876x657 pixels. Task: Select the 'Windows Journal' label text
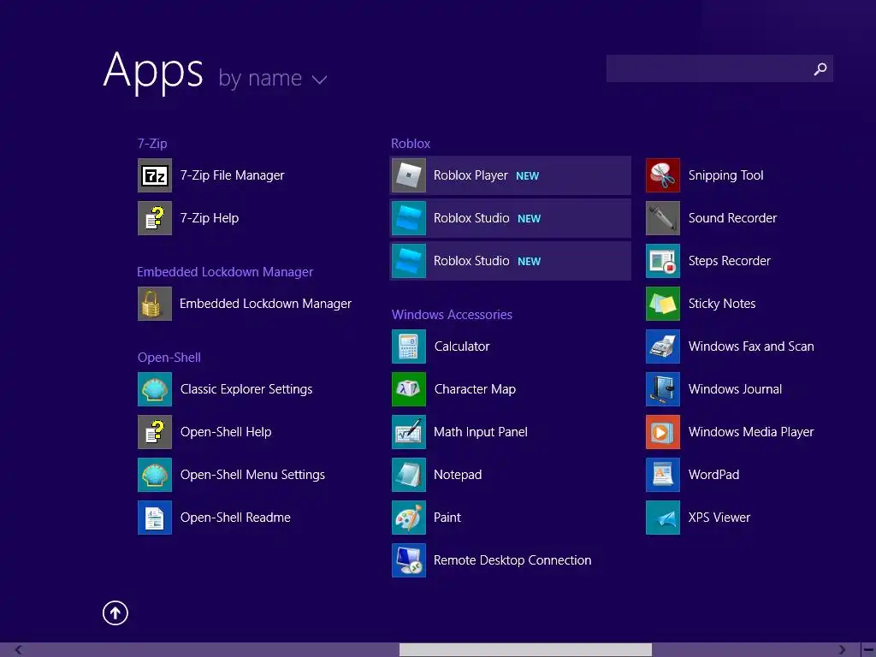click(x=735, y=389)
